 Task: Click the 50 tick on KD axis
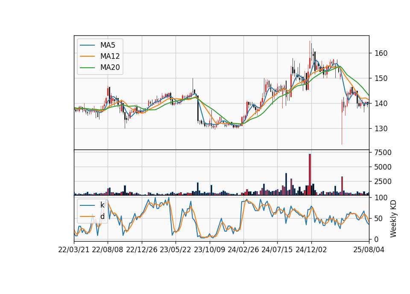[379, 218]
